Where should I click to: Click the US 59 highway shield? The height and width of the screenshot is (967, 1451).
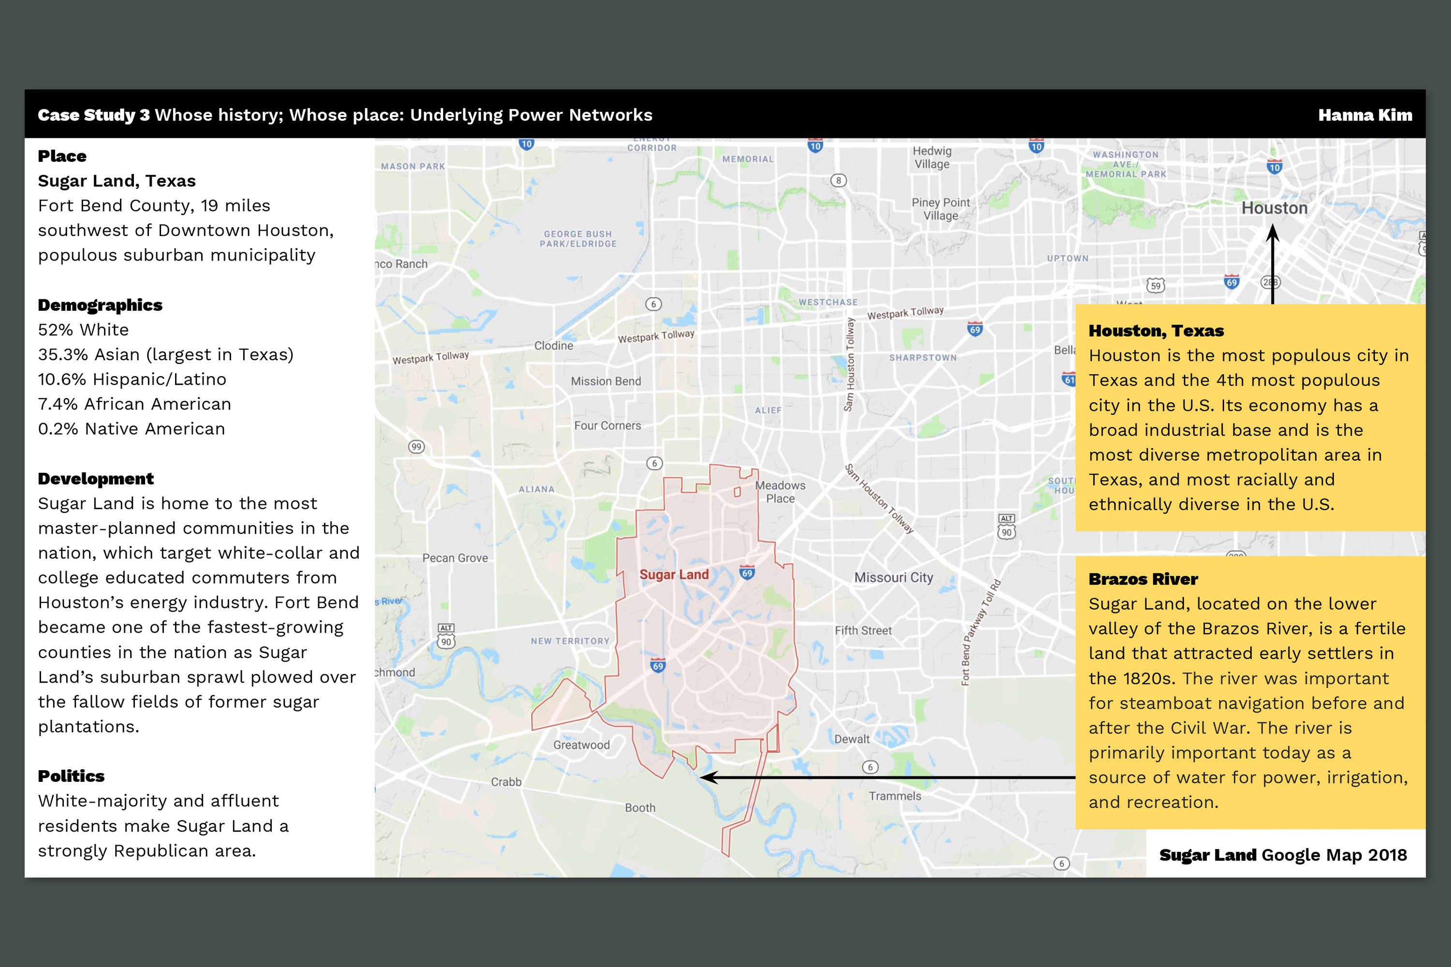(1155, 286)
